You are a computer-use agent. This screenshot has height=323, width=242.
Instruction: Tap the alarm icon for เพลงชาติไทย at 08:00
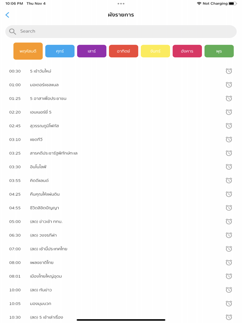click(229, 262)
